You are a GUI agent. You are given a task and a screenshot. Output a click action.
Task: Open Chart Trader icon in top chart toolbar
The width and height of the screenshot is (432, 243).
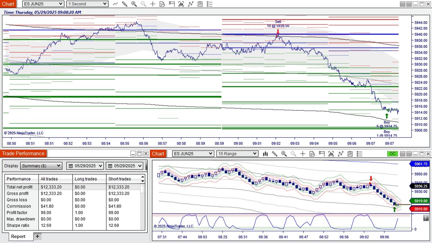tap(172, 4)
